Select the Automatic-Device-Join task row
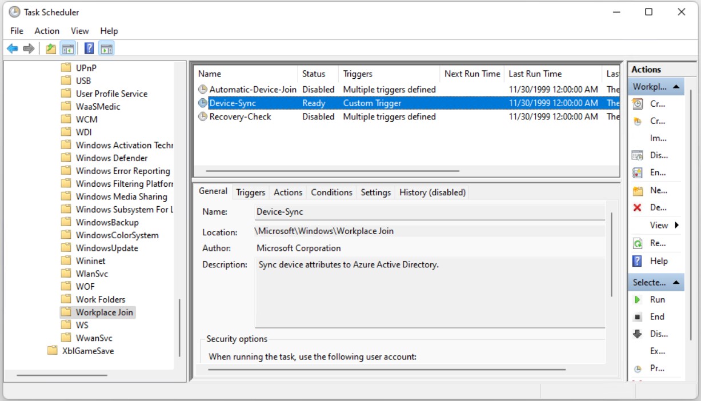 click(x=406, y=90)
